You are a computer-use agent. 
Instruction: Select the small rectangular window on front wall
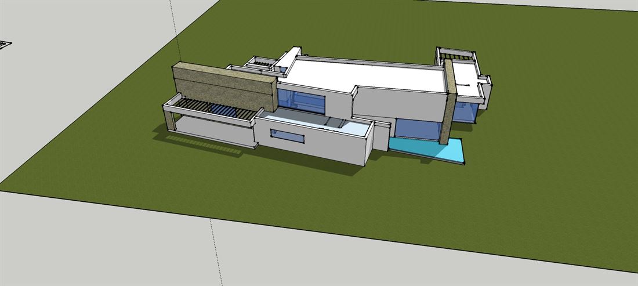[287, 136]
